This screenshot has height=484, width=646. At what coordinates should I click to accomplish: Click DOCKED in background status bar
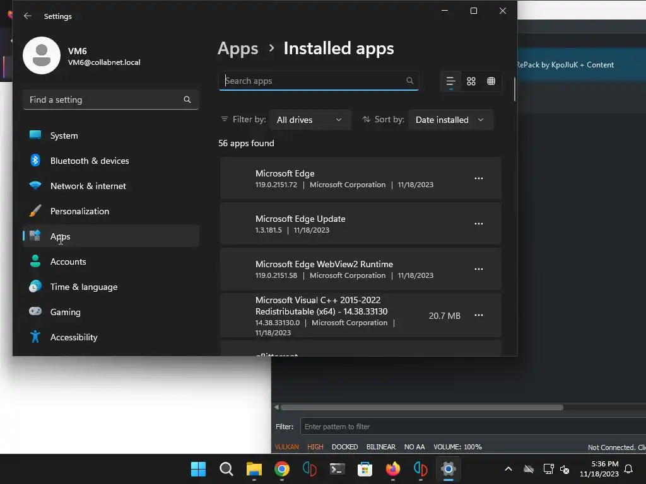tap(344, 447)
